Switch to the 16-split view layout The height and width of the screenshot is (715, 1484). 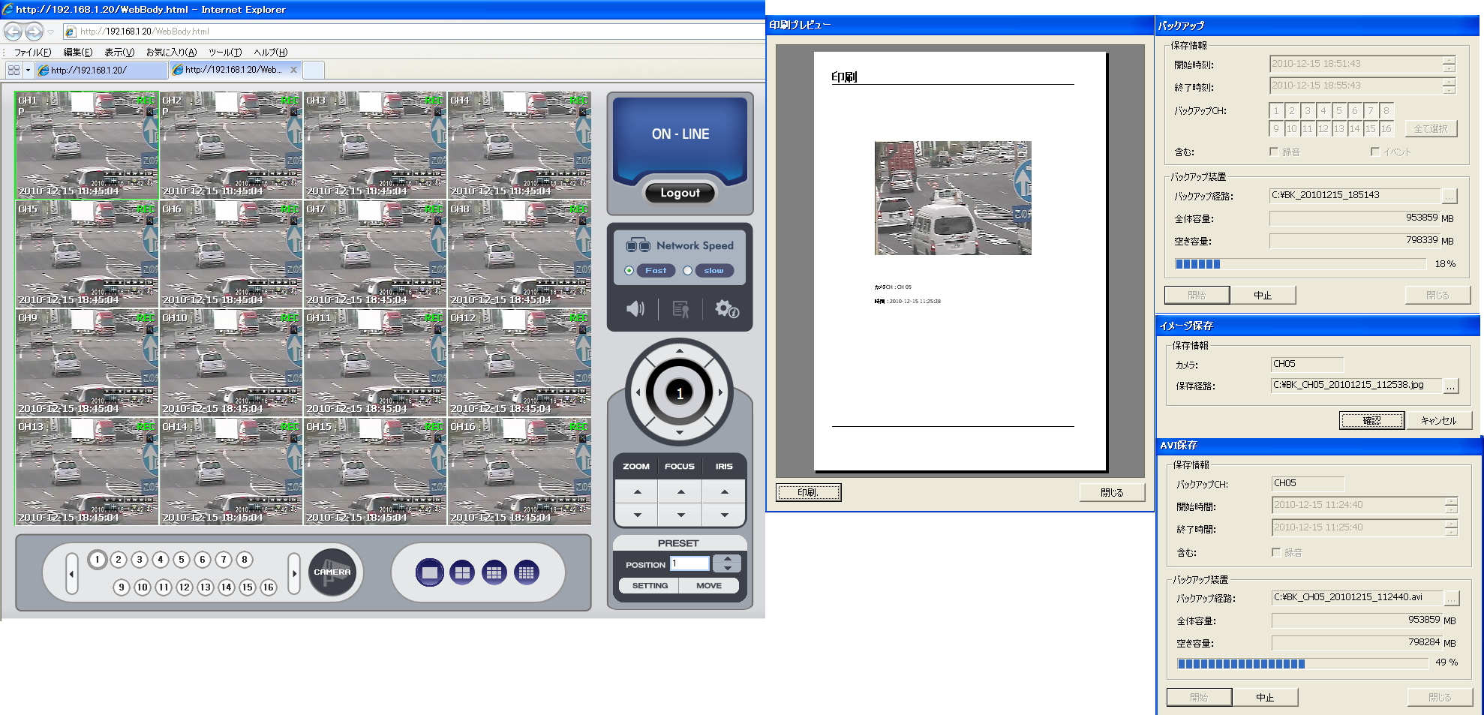[526, 572]
